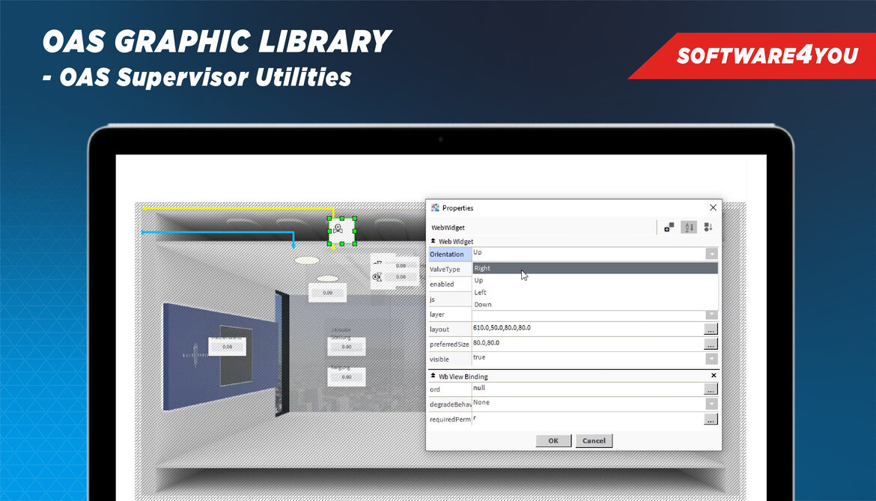Choose Right in the Orientation list

(595, 268)
